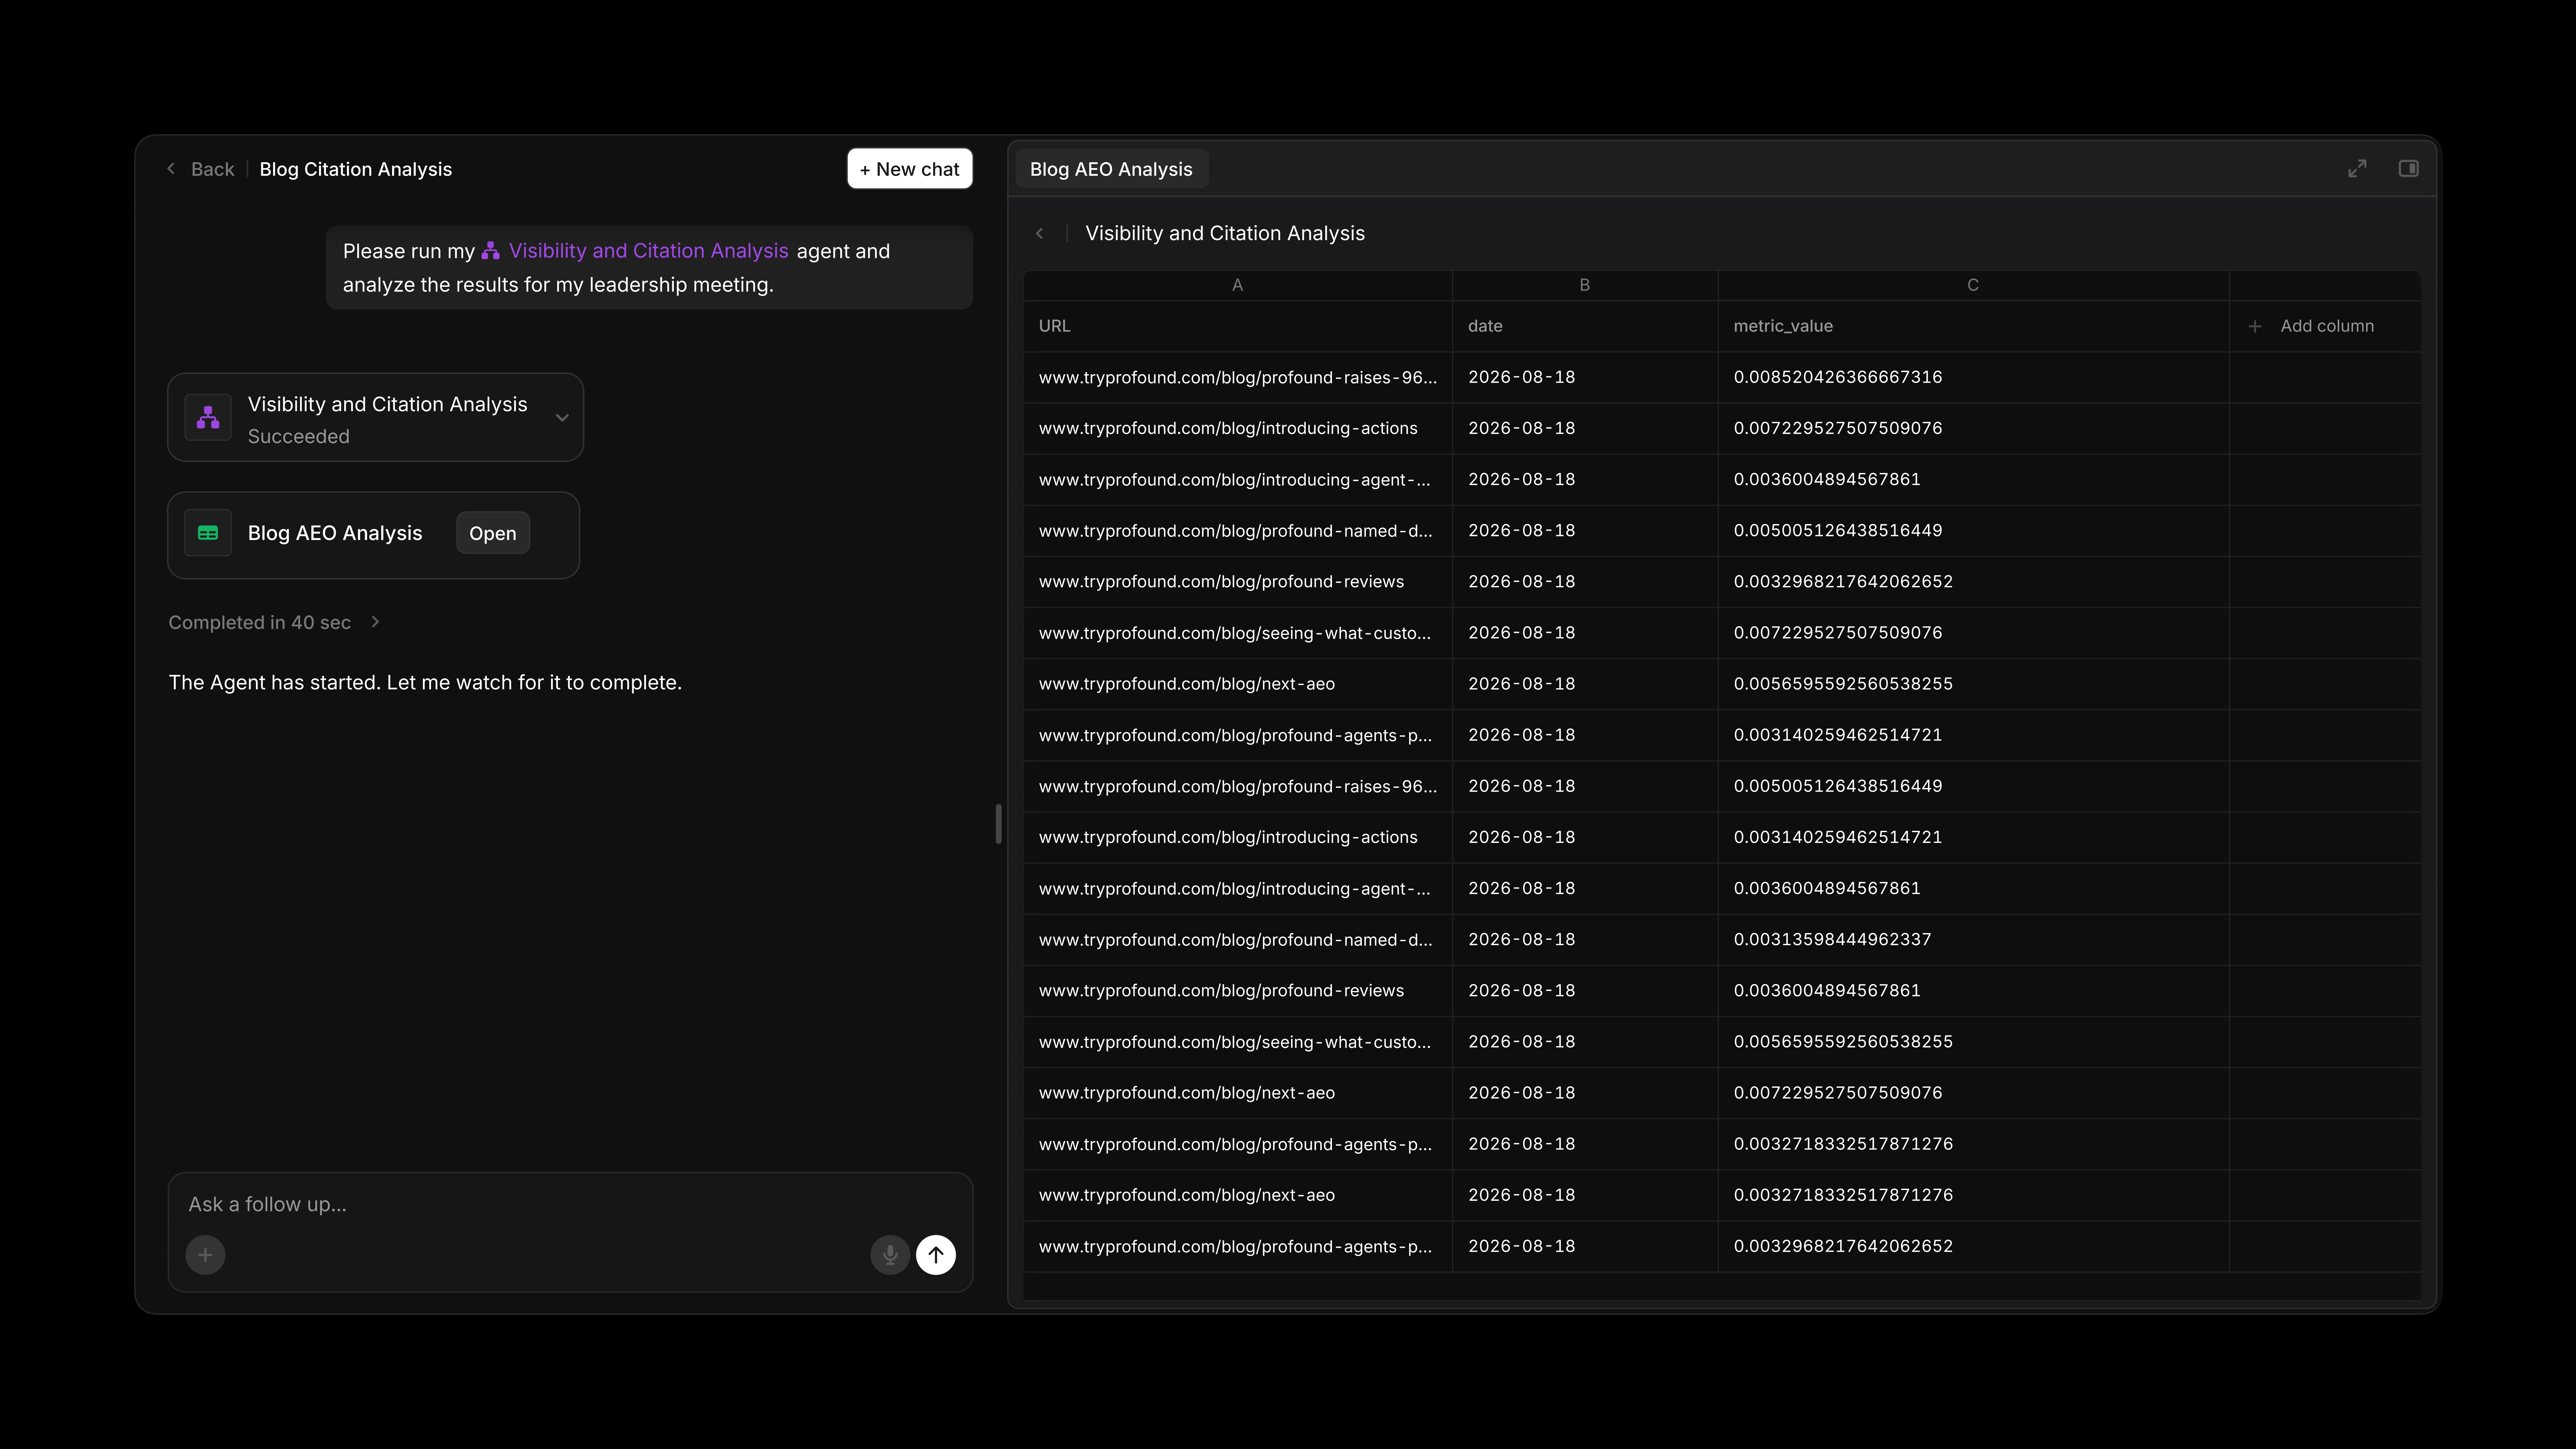Viewport: 2576px width, 1449px height.
Task: Expand the spreadsheet panel to fullscreen
Action: click(x=2357, y=169)
